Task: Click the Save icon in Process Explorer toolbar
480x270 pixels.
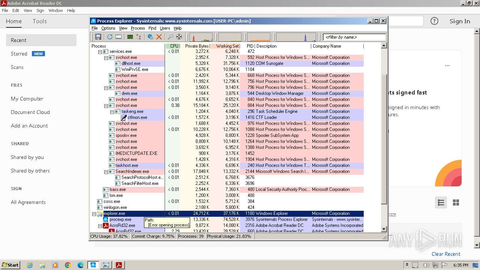Action: [x=98, y=37]
